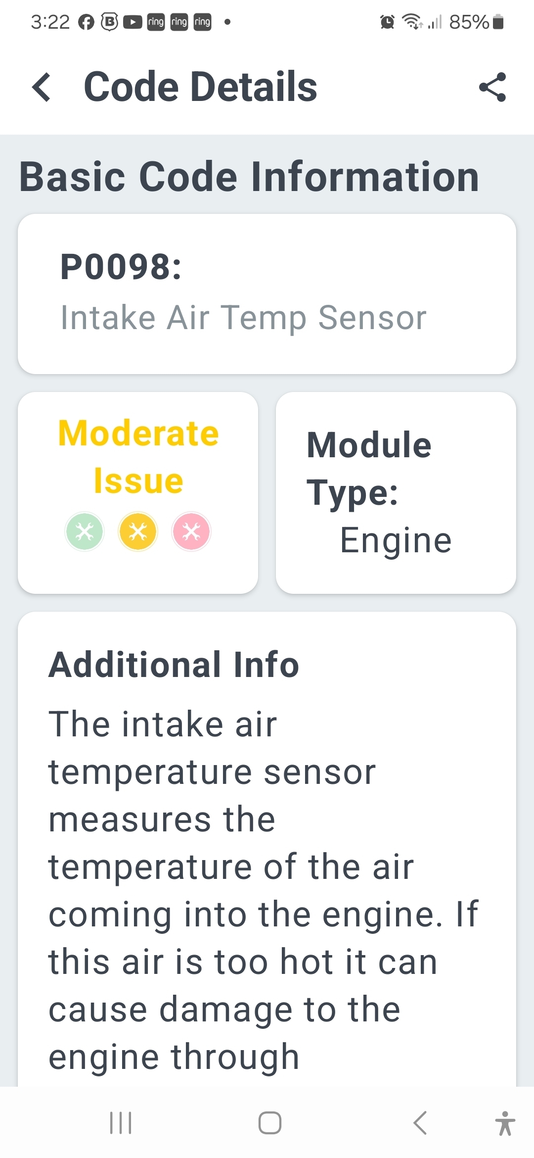This screenshot has width=534, height=1158.
Task: Tap the Basic Code Information heading
Action: (x=249, y=177)
